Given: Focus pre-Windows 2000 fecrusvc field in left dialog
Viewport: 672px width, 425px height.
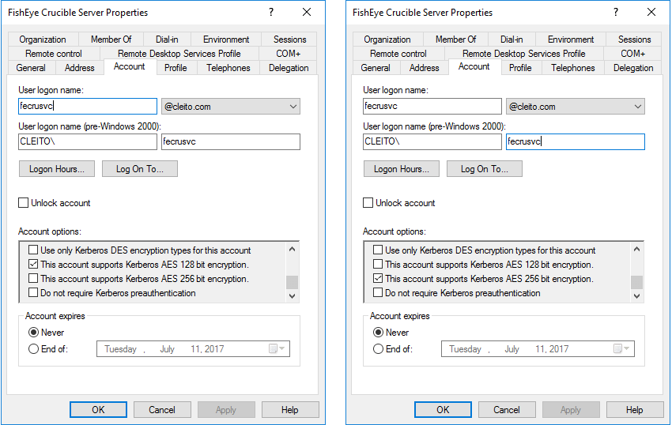Looking at the screenshot, I should [x=231, y=142].
